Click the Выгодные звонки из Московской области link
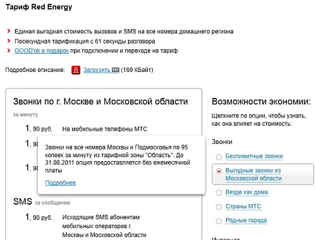 [x=253, y=174]
